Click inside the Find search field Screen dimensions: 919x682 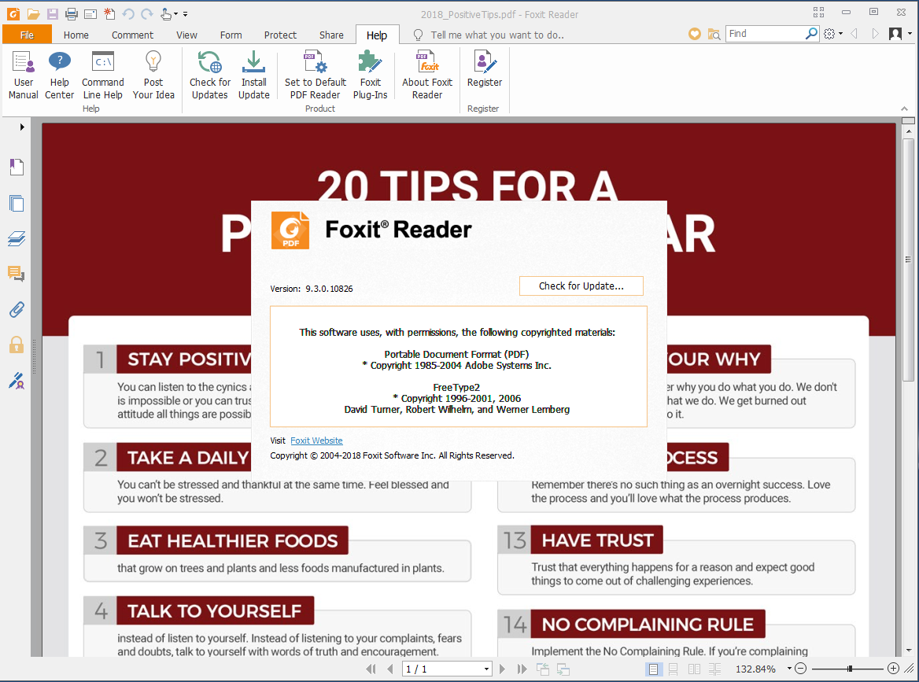click(x=763, y=34)
